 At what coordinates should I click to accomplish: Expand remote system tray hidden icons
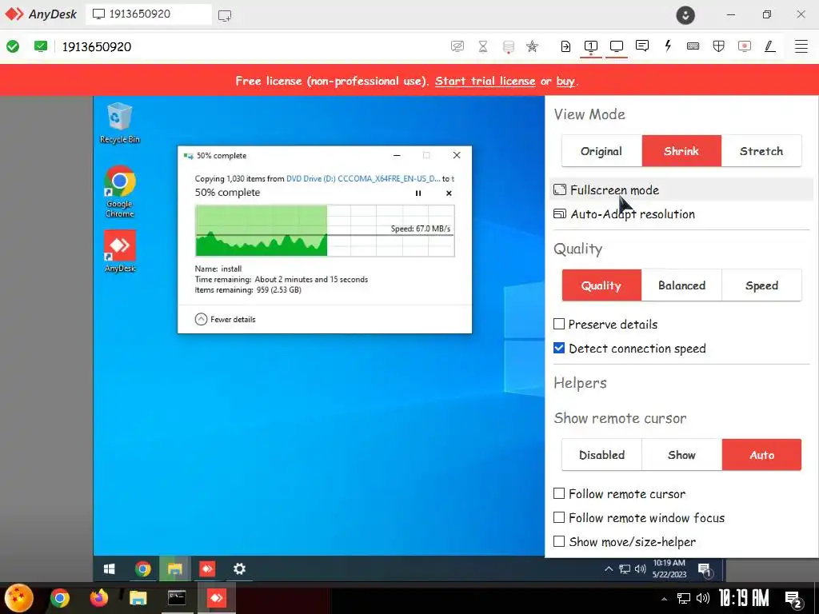tap(609, 569)
